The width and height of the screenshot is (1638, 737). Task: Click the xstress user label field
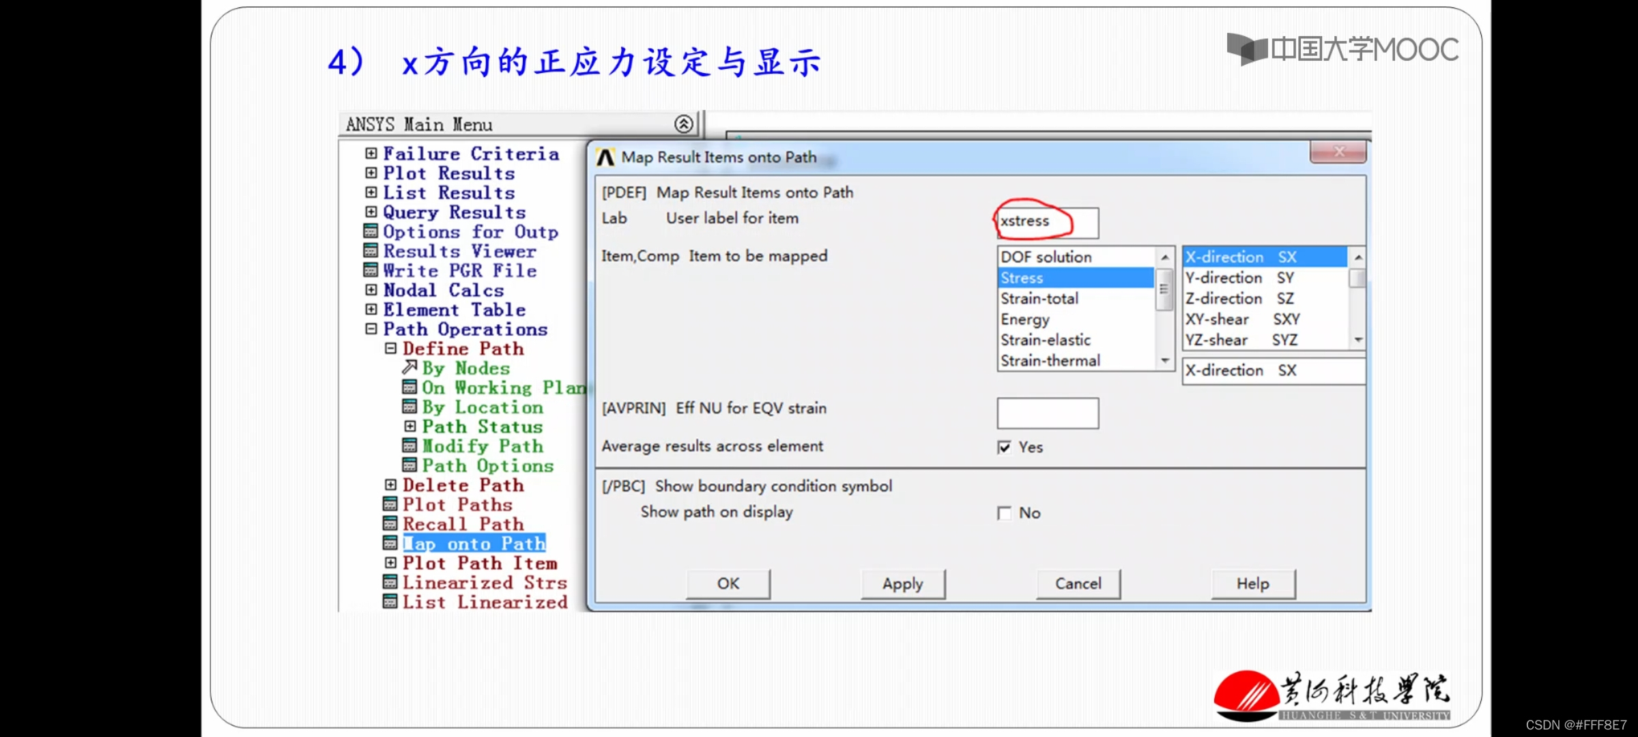click(x=1047, y=222)
